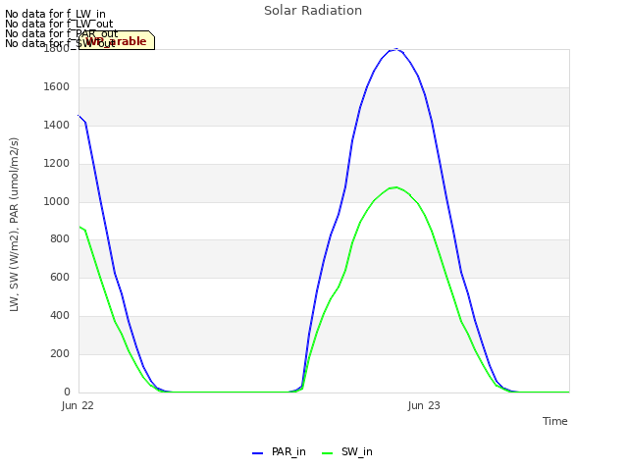This screenshot has width=628, height=471.
Task: Click the 1600 y-axis tick label
Action: [57, 87]
